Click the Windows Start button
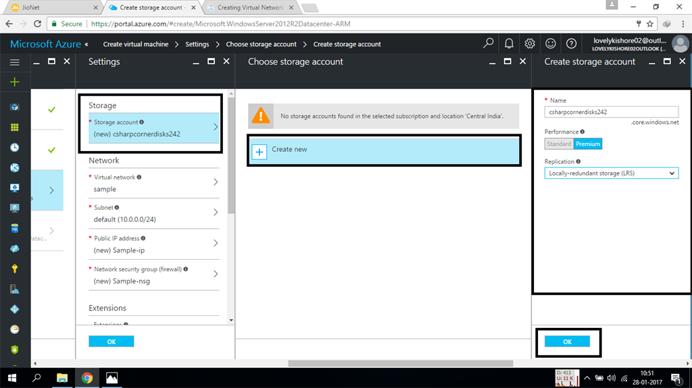 (x=12, y=378)
